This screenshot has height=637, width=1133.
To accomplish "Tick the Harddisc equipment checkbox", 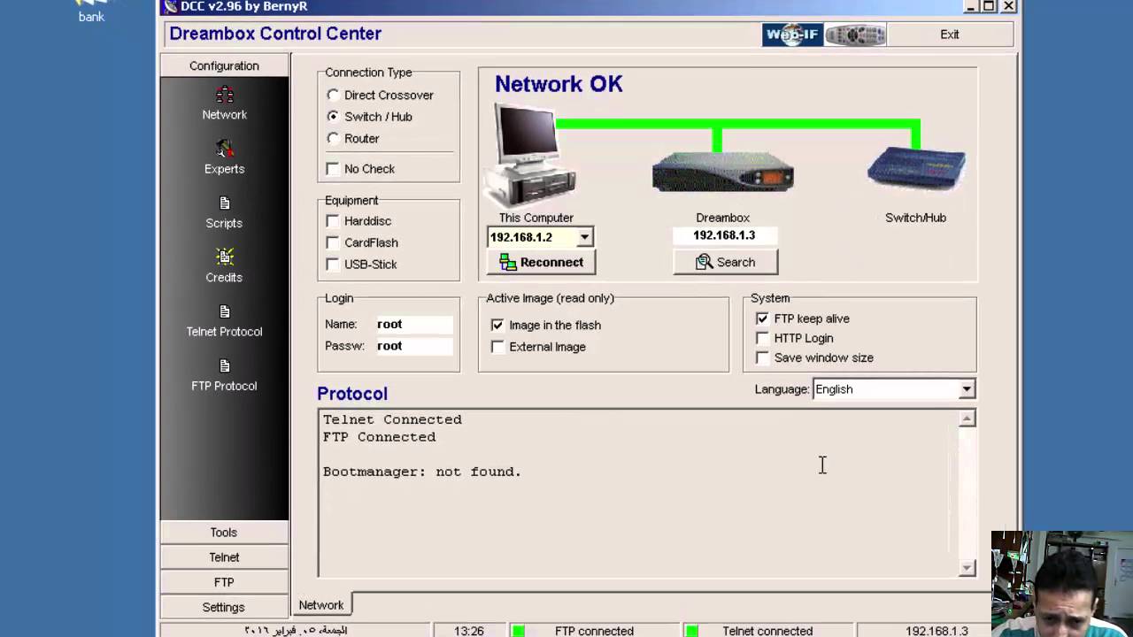I will click(333, 220).
